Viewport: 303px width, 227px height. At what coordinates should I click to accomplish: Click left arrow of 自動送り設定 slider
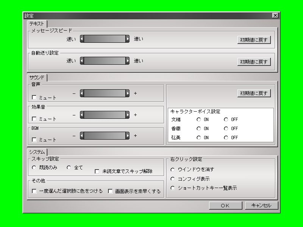click(82, 61)
